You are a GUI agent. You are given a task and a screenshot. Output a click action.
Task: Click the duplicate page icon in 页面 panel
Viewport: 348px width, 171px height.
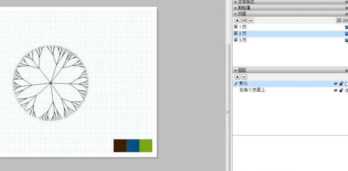(x=244, y=20)
